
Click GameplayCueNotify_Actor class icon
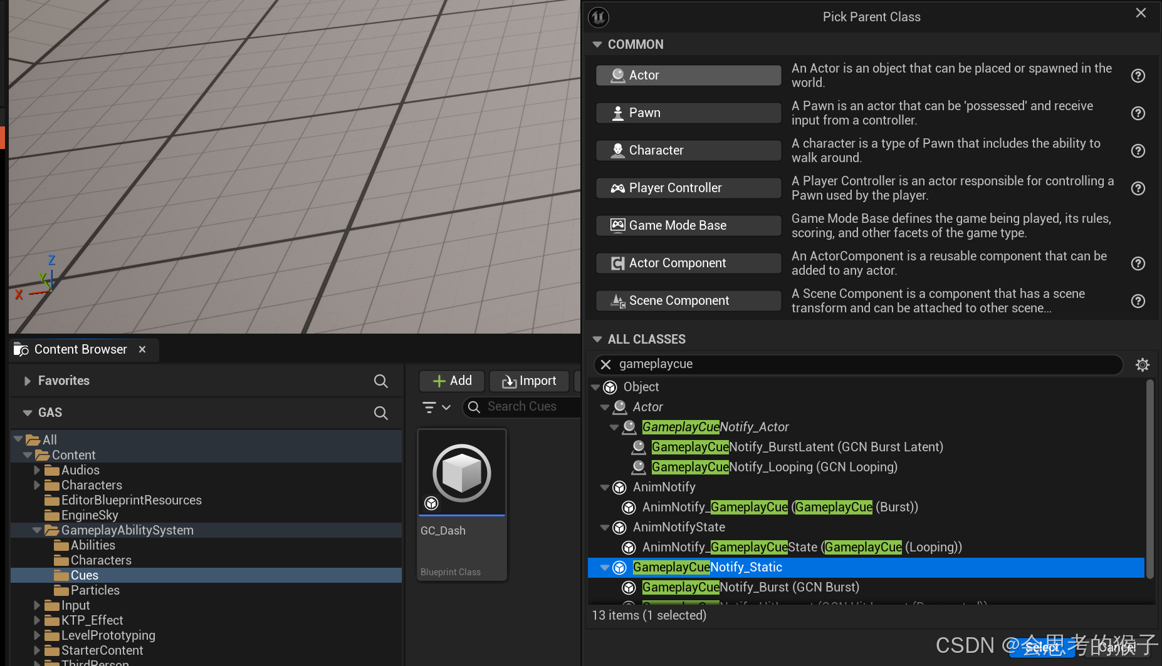click(x=629, y=427)
